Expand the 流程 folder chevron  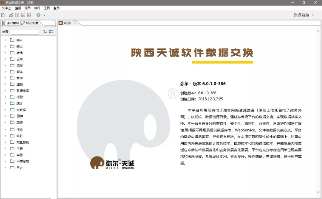pos(5,65)
